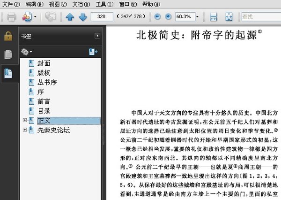Click the 查找 search field
281x200 pixels.
click(261, 17)
